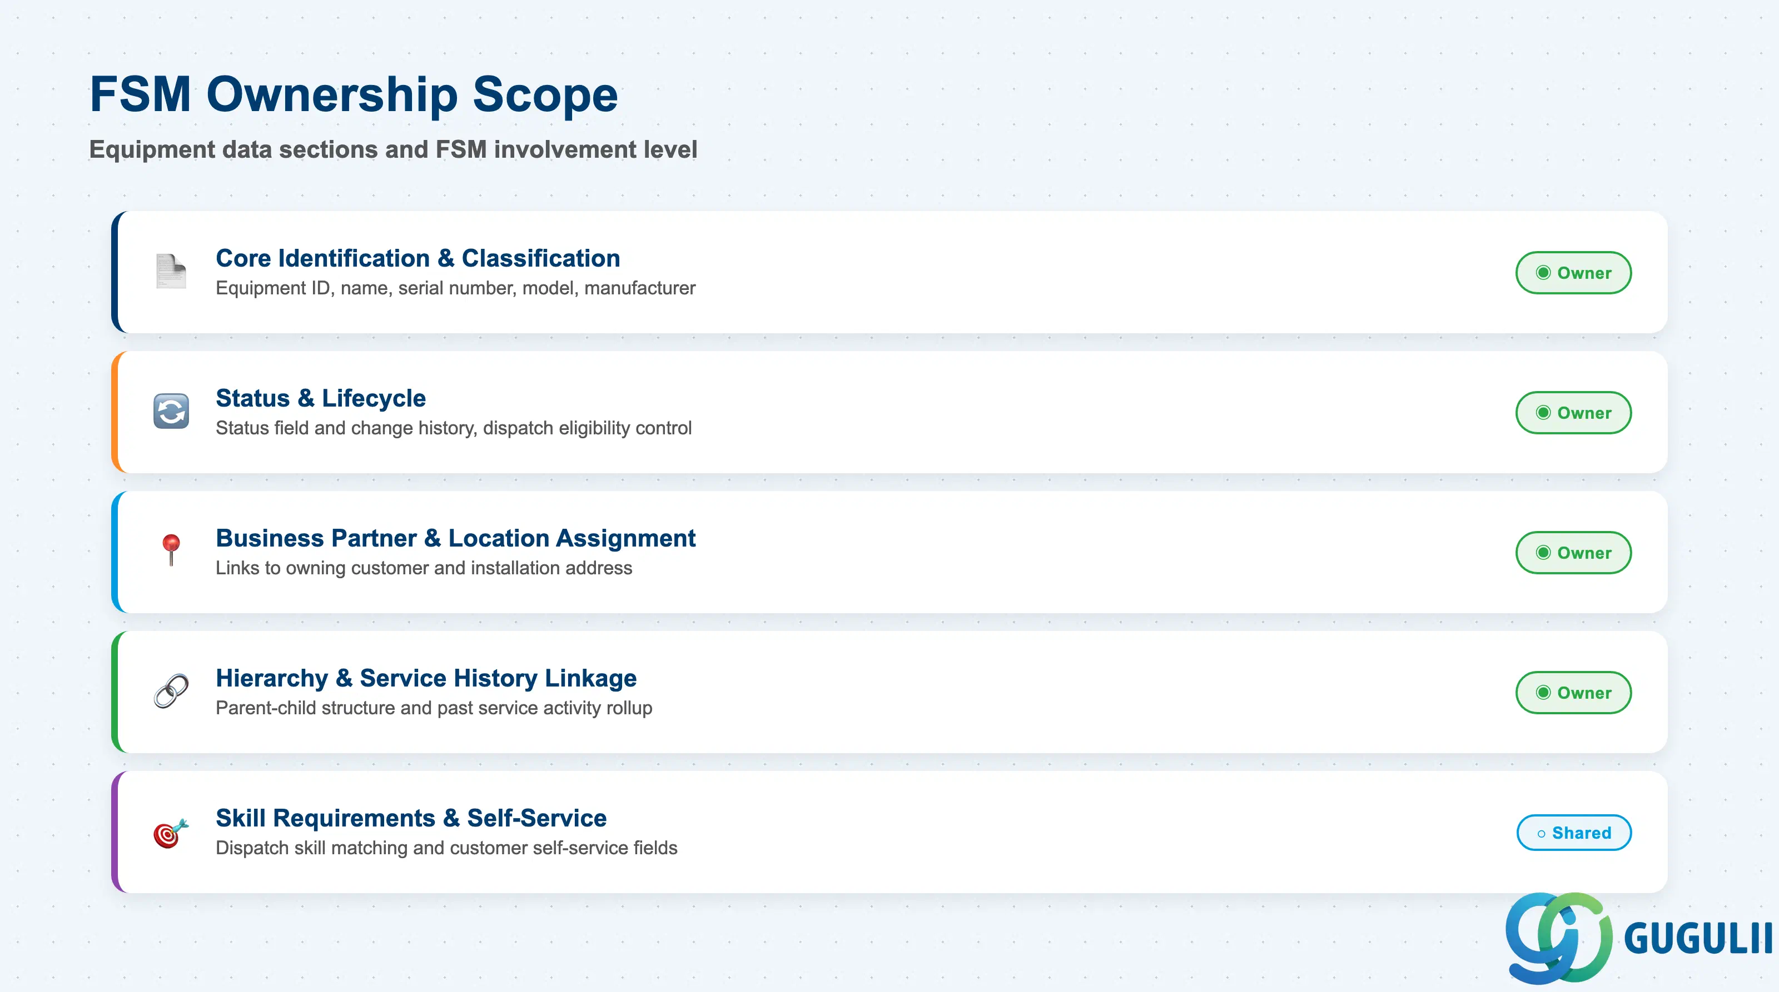Click the heading 'Status & Lifecycle'

320,398
